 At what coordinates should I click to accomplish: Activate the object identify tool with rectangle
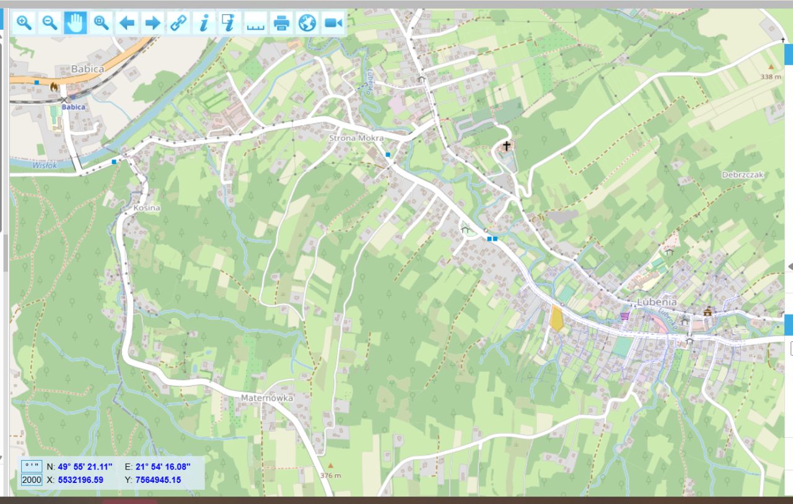point(227,23)
